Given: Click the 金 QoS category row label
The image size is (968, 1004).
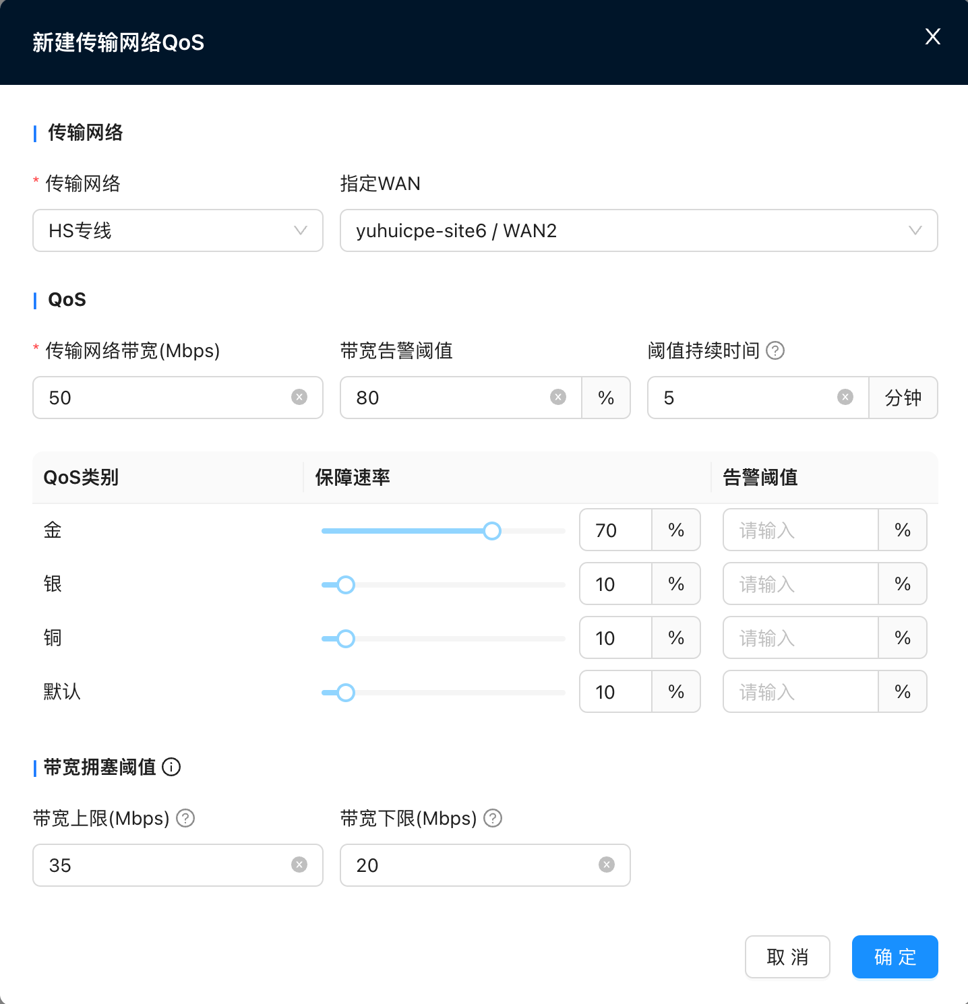Looking at the screenshot, I should click(53, 530).
